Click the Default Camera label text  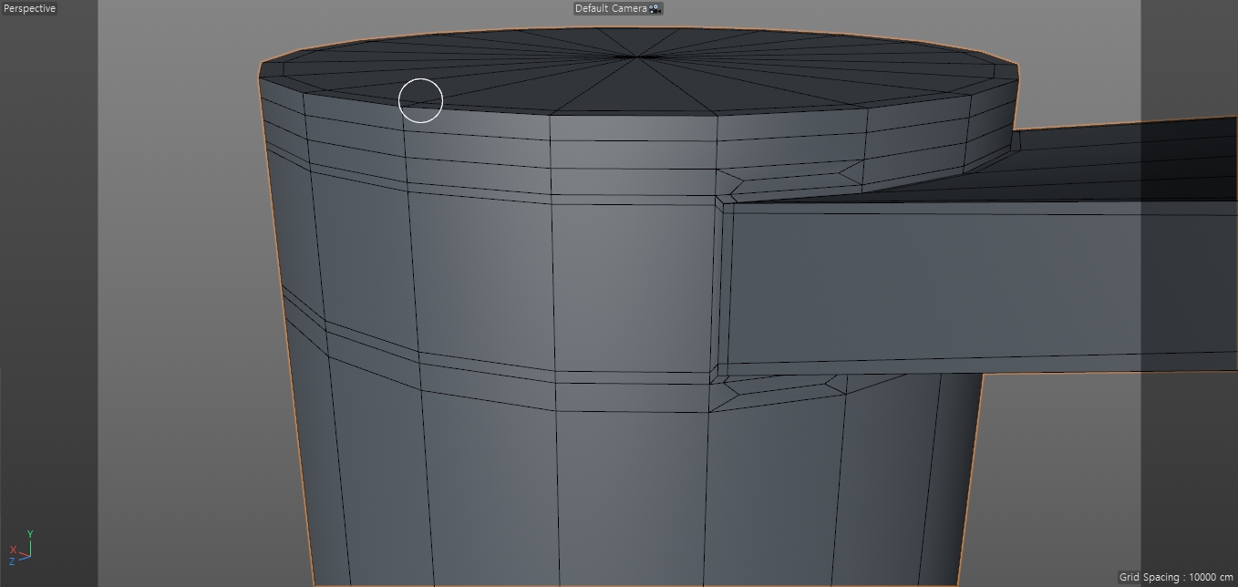coord(610,8)
